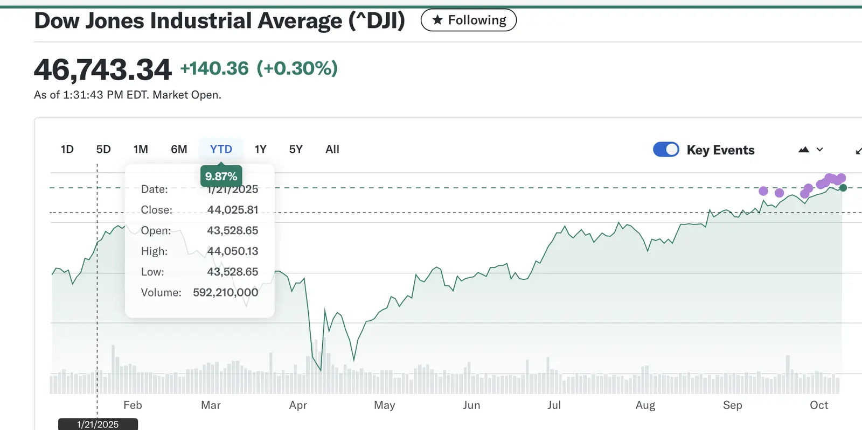This screenshot has width=862, height=430.
Task: Click the full-screen expand arrow icon
Action: point(858,151)
